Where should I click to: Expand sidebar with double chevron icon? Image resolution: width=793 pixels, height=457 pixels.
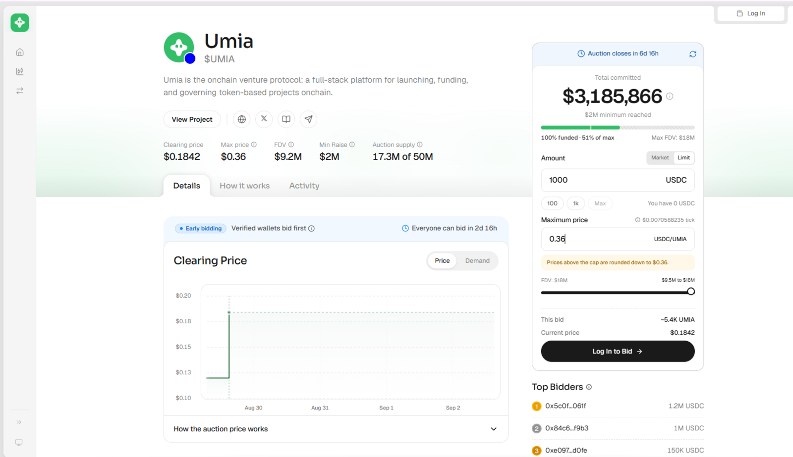coord(19,422)
